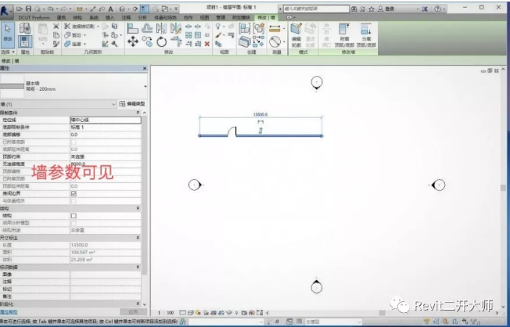Click the 底部偏移 base offset value 0.0
The image size is (510, 327).
click(x=106, y=135)
